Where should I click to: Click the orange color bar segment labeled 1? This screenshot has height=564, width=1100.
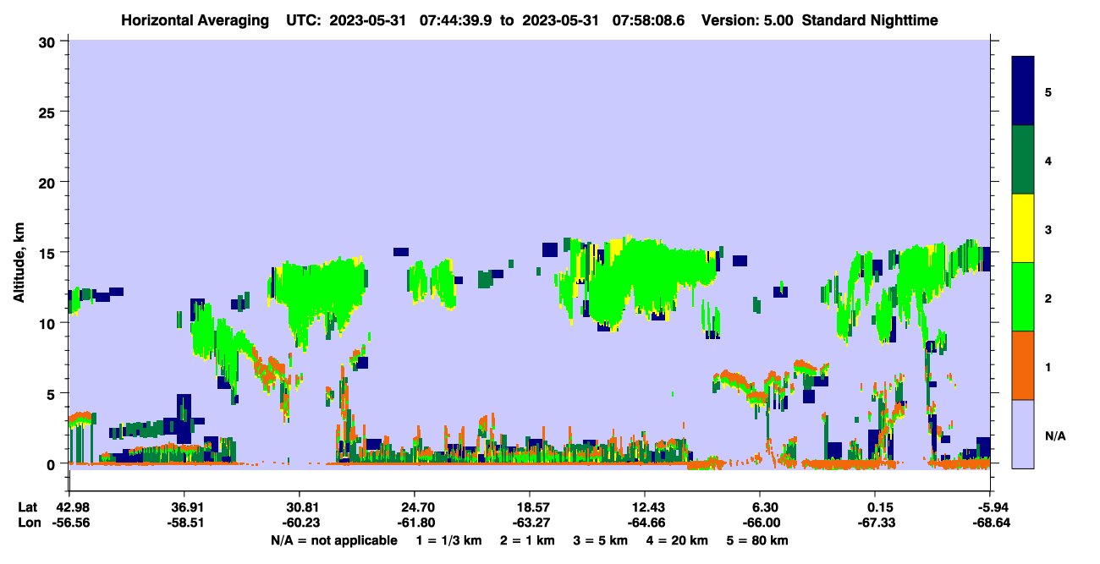(x=1023, y=365)
